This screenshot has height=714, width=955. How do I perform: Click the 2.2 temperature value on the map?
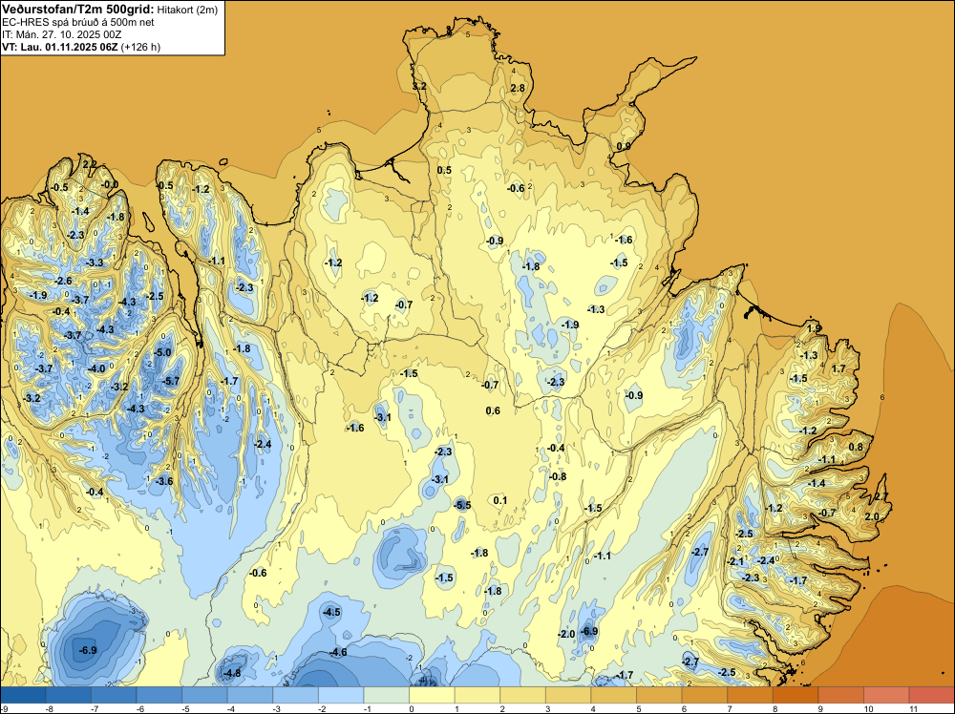(89, 164)
